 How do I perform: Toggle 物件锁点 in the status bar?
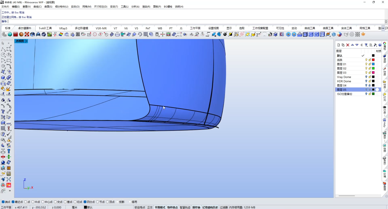click(172, 207)
